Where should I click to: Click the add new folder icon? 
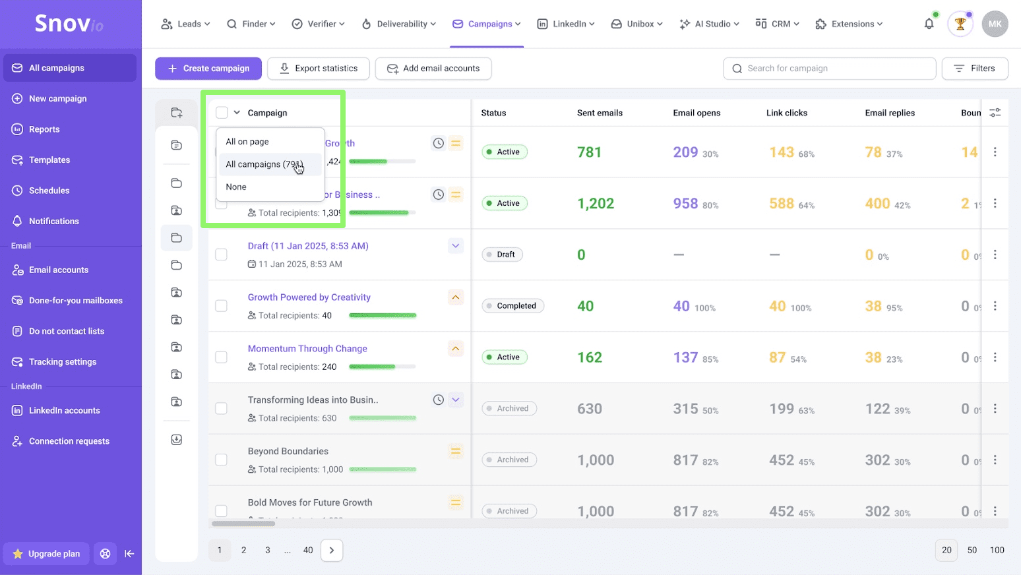coord(176,113)
